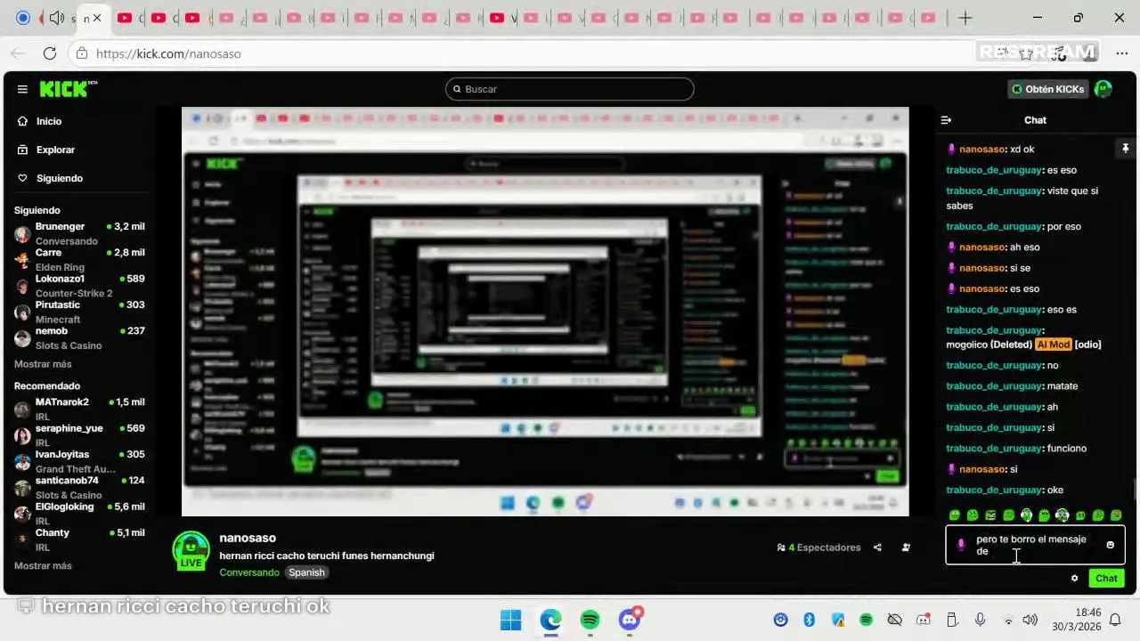The image size is (1140, 641).
Task: Reload the page with refresh icon
Action: 50,53
